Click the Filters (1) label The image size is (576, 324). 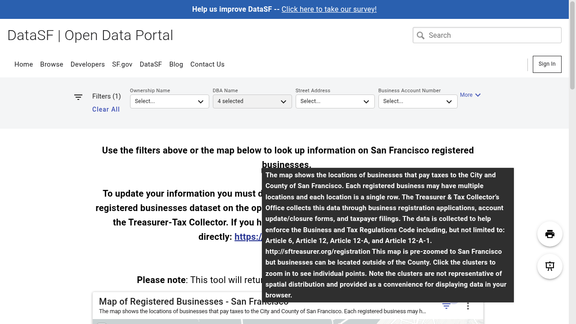point(107,96)
